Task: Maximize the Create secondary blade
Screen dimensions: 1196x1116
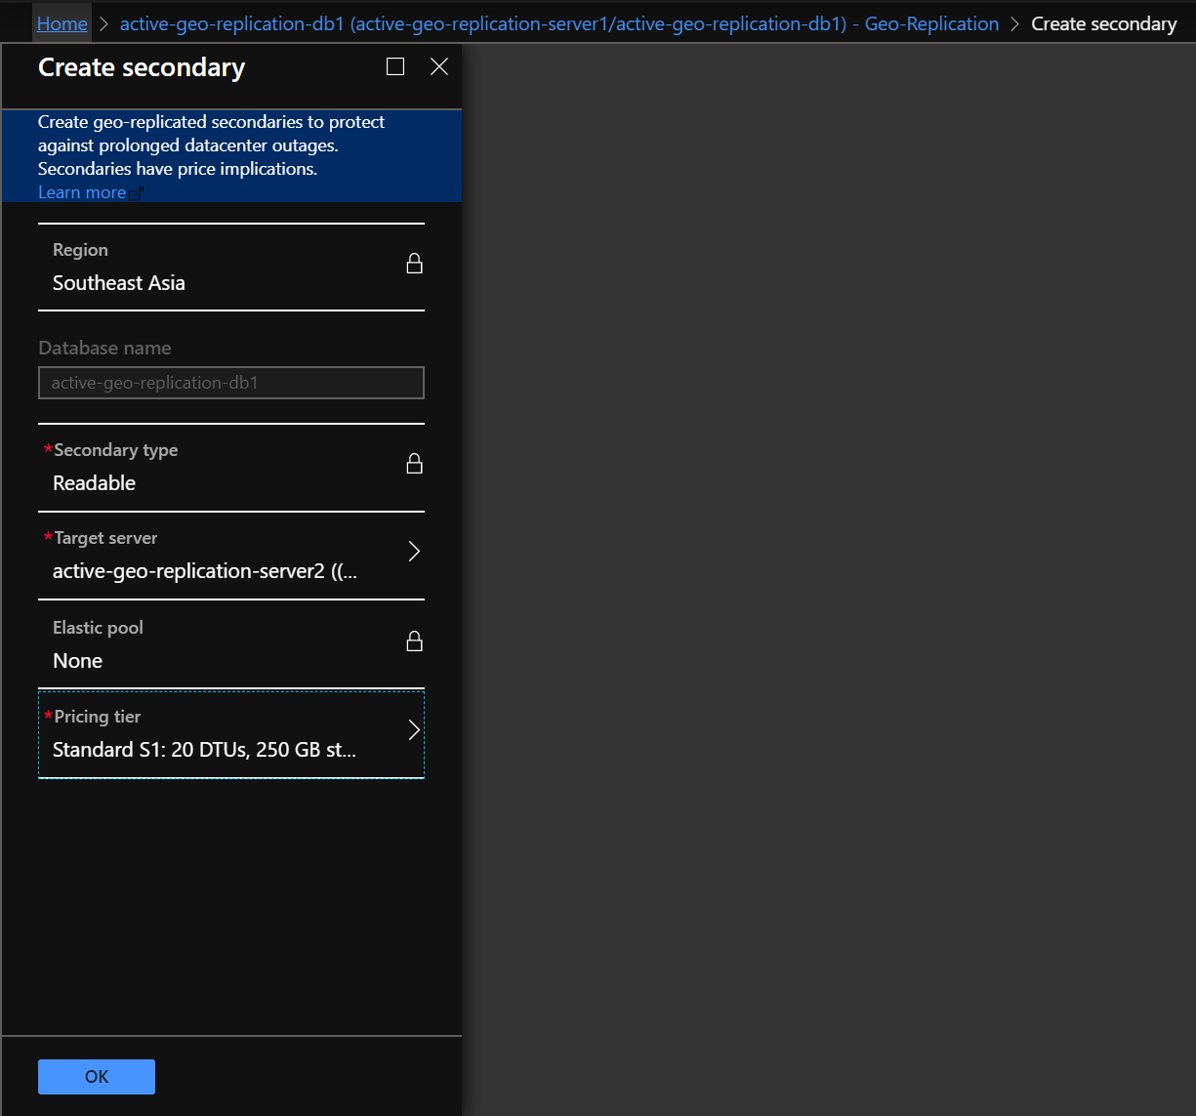Action: coord(395,66)
